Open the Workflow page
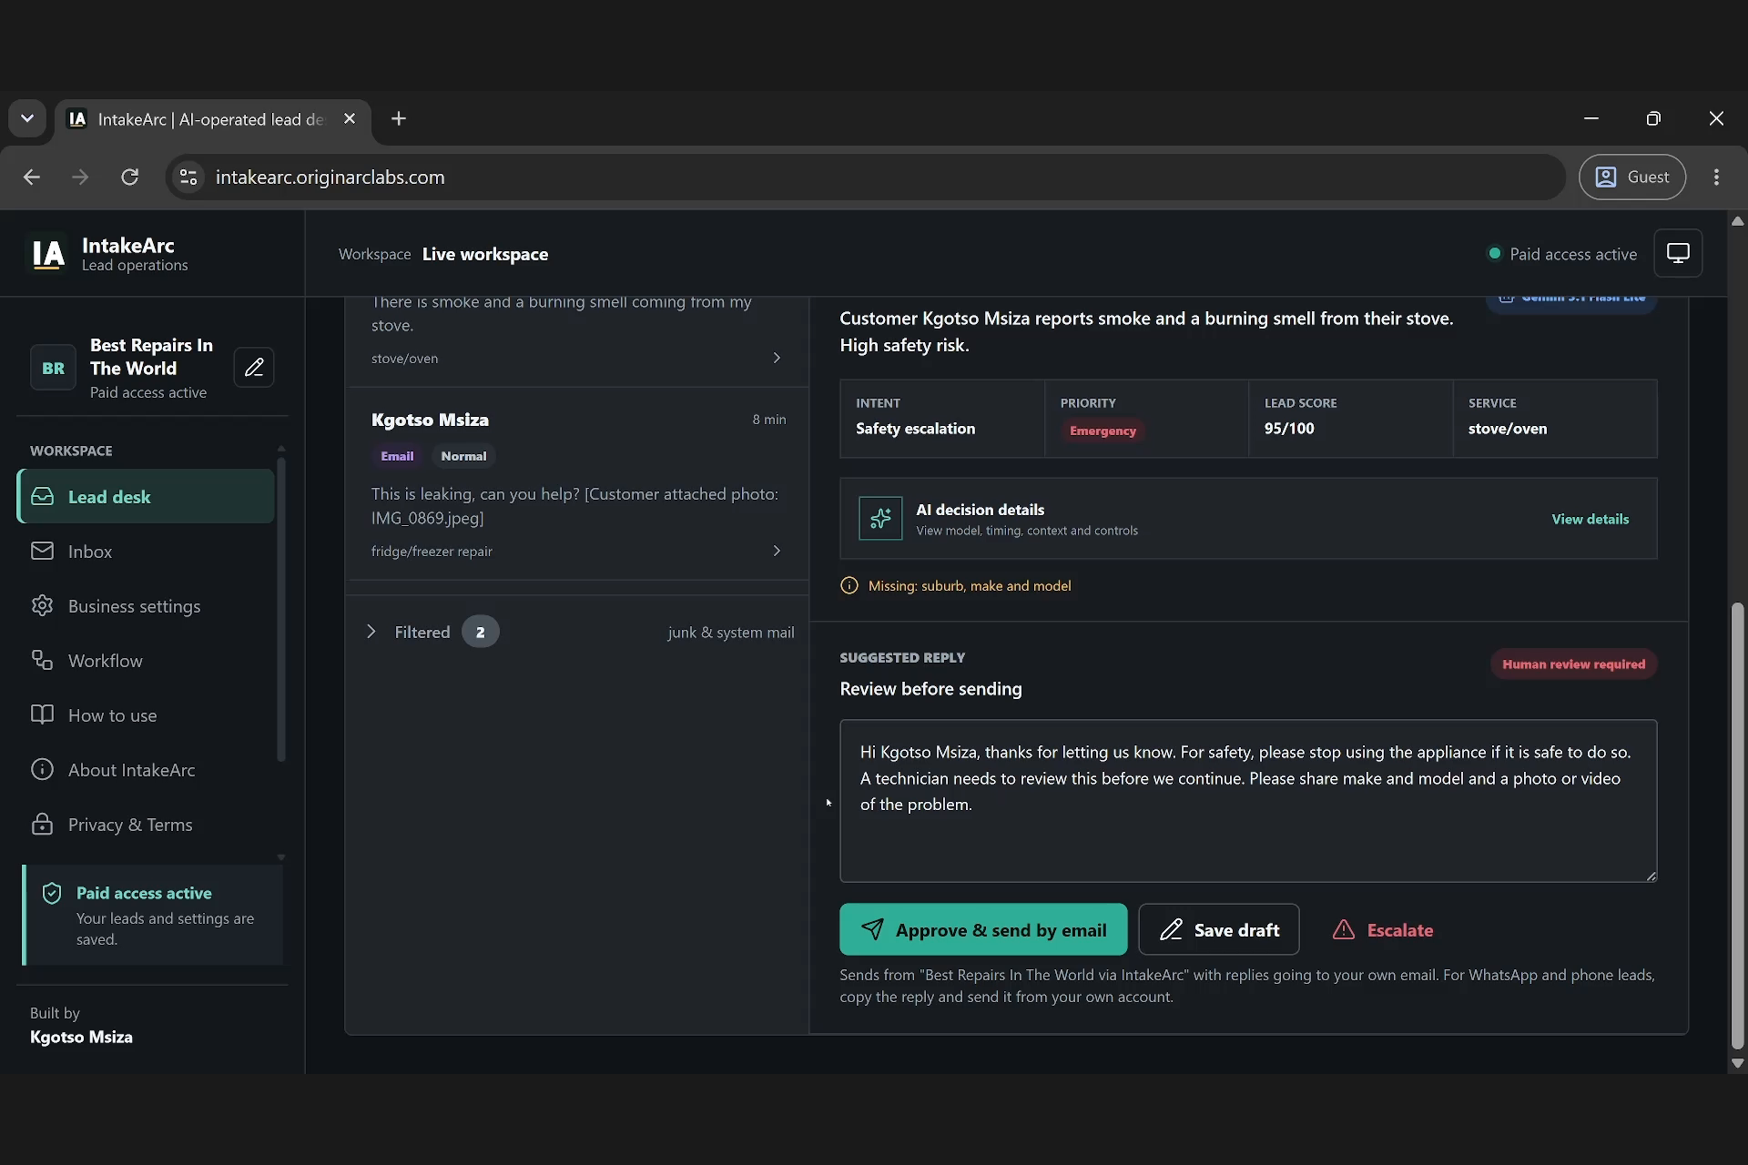 (146, 660)
